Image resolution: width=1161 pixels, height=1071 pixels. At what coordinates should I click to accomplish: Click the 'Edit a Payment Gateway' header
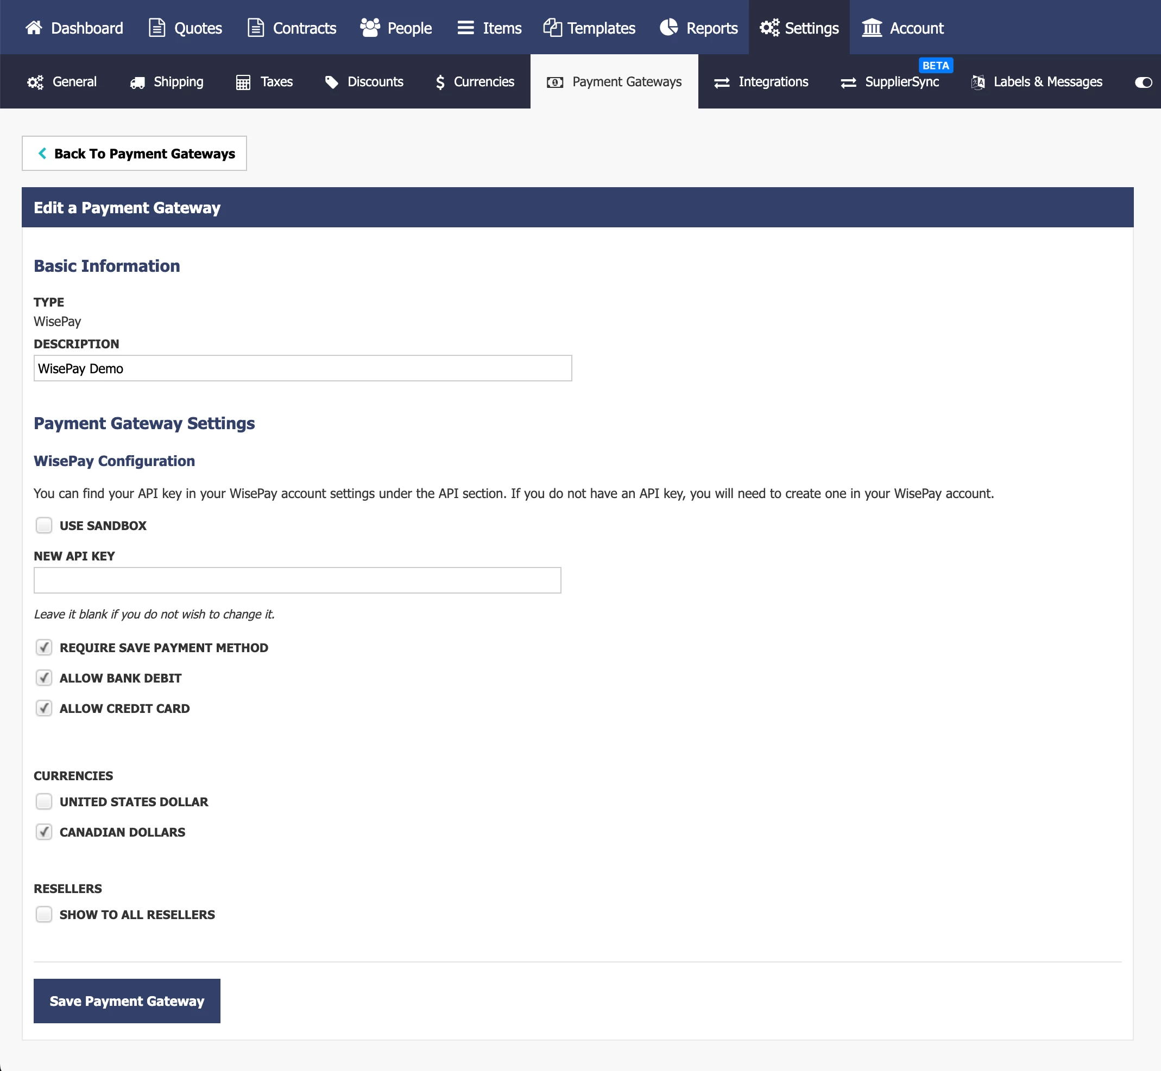click(127, 207)
